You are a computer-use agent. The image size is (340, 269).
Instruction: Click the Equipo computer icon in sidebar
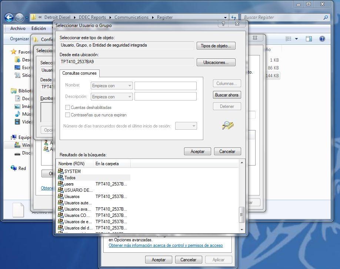coord(13,137)
